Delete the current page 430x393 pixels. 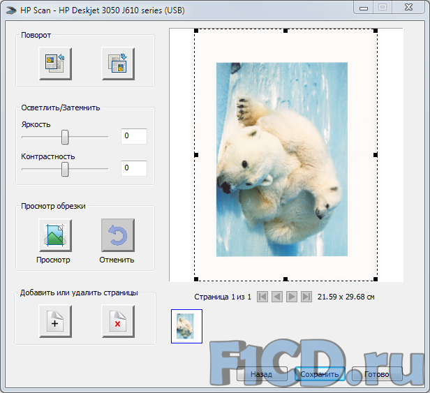(118, 321)
